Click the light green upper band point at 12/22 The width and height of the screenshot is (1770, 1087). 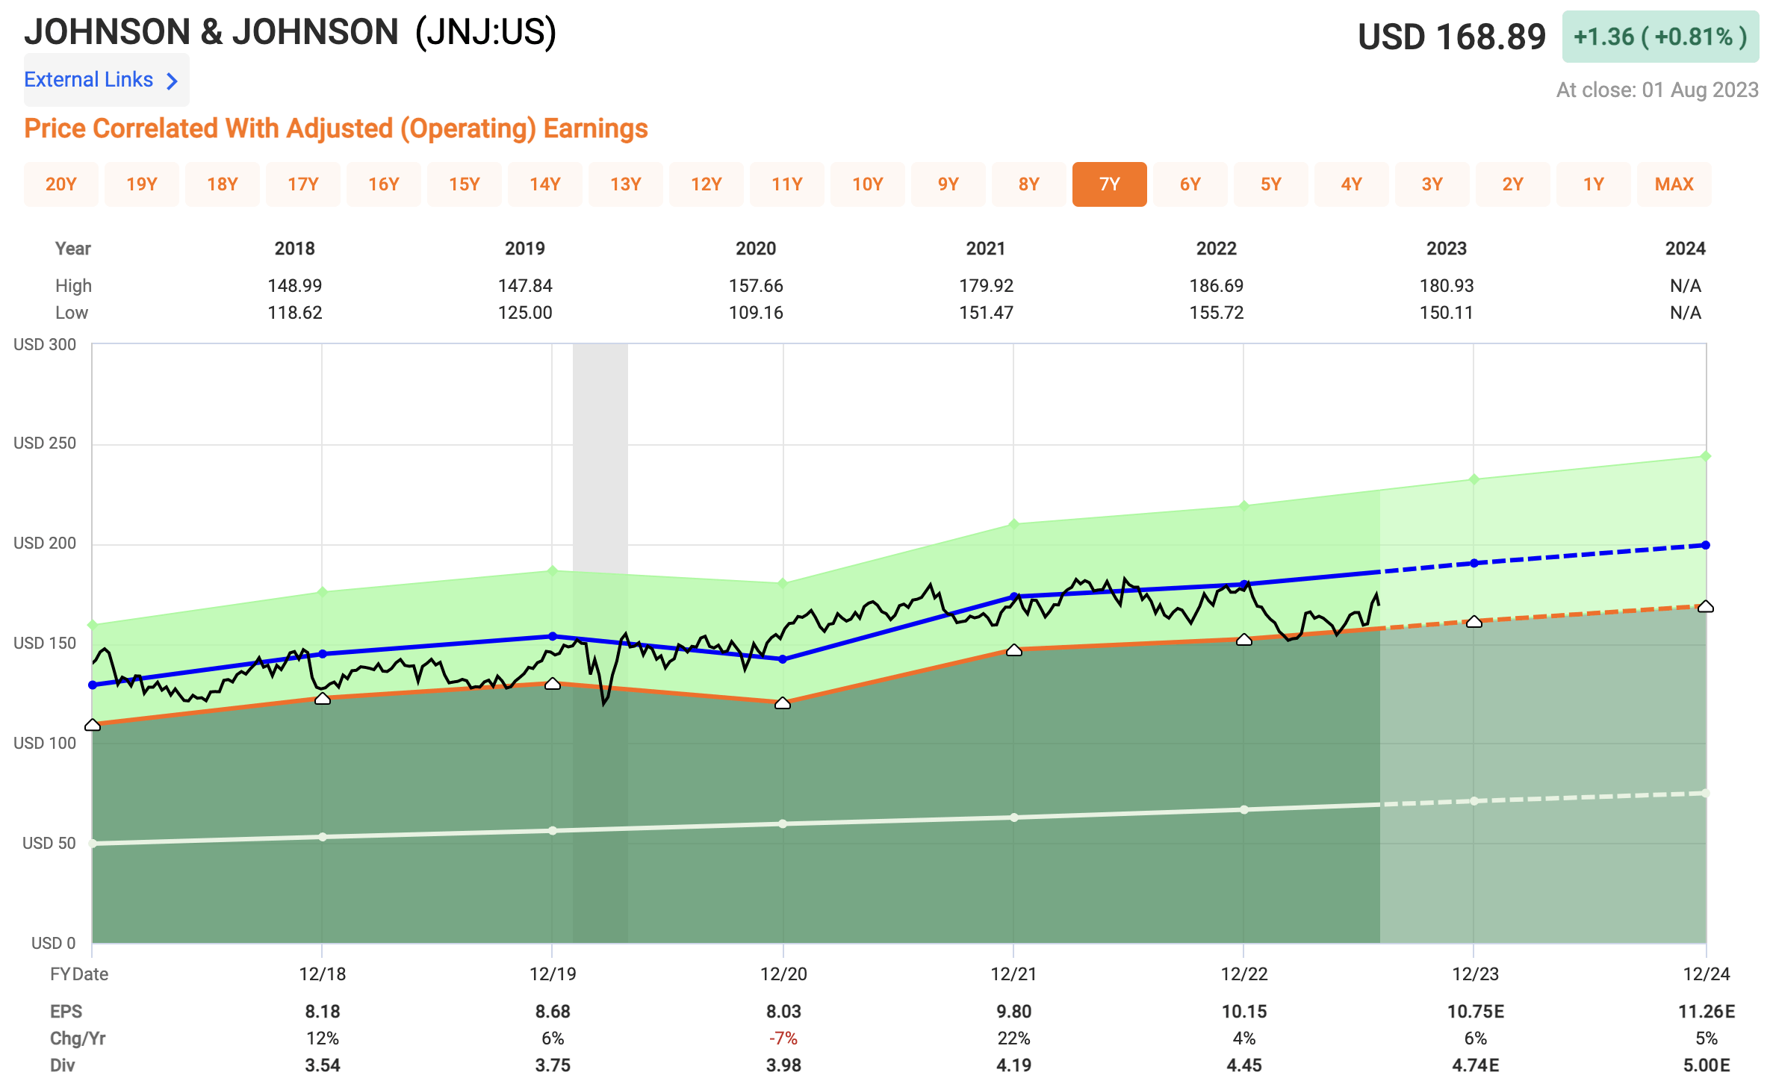coord(1244,506)
